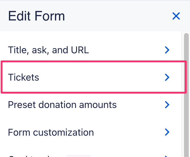Expand the Form customization row
Image resolution: width=190 pixels, height=157 pixels.
pos(90,132)
